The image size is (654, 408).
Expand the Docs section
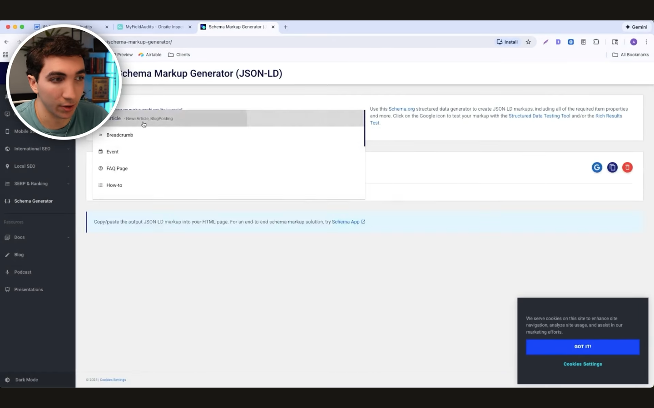(x=69, y=237)
